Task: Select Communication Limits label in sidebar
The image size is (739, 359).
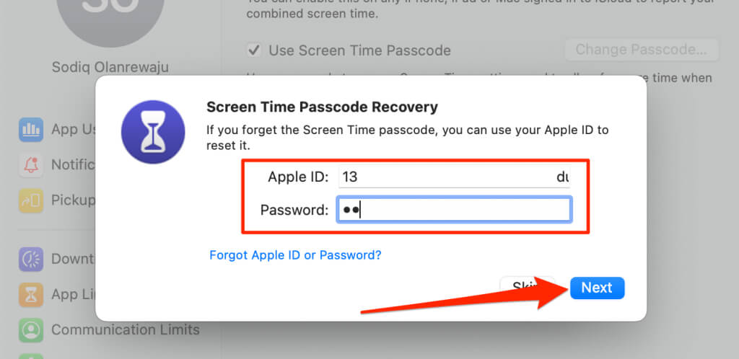Action: (x=125, y=330)
